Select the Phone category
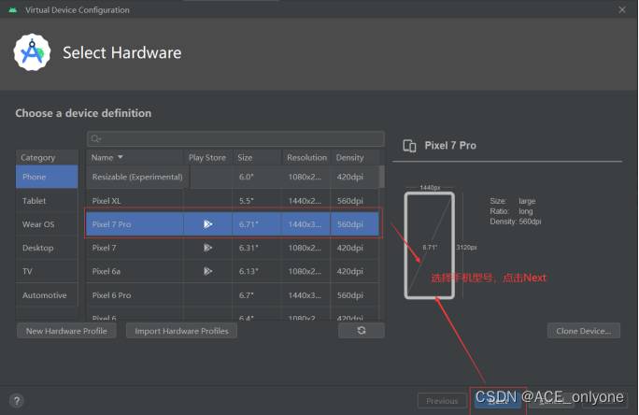Image resolution: width=639 pixels, height=415 pixels. (x=47, y=177)
